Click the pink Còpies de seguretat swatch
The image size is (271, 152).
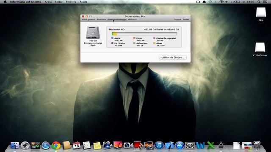pos(154,38)
